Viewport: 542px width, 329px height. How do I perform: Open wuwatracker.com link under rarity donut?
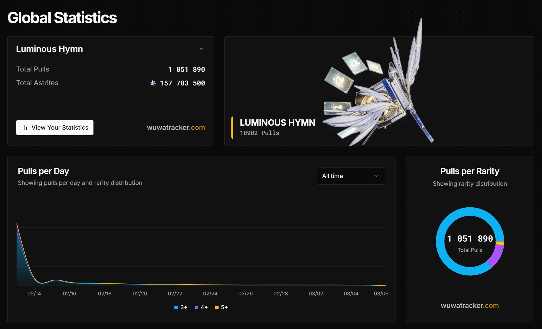[470, 306]
